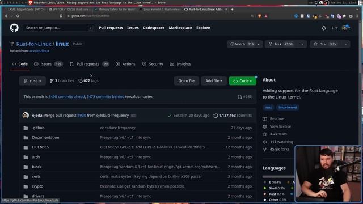Click the browser back arrow

tap(6, 16)
